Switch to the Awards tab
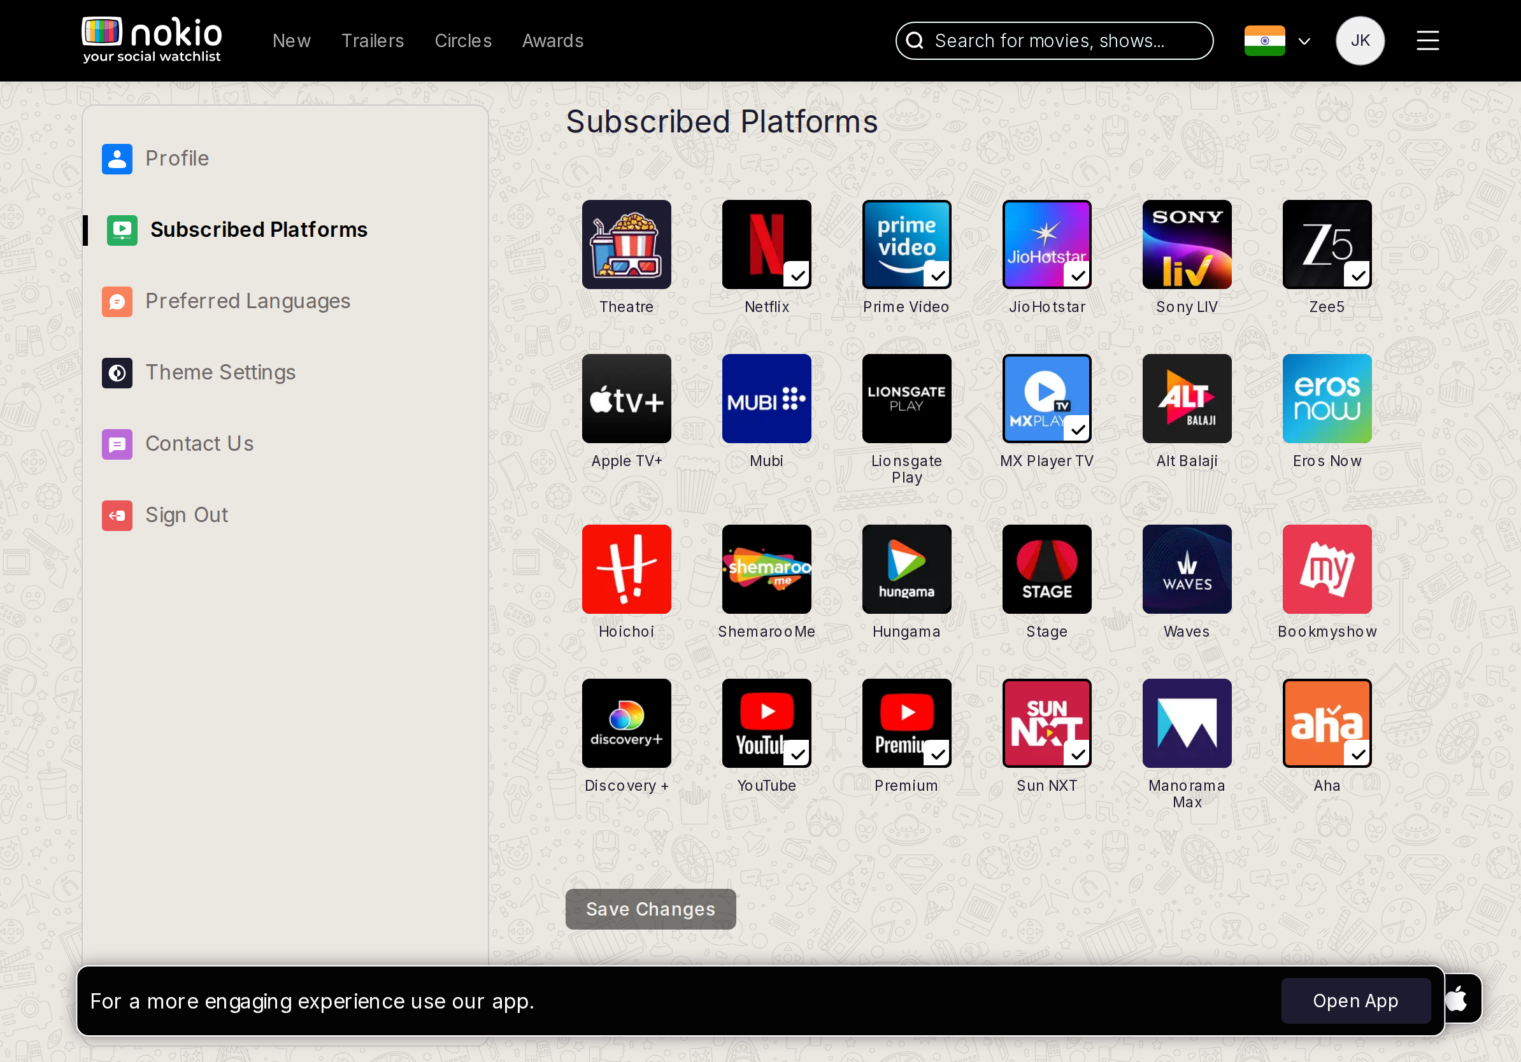 [552, 41]
